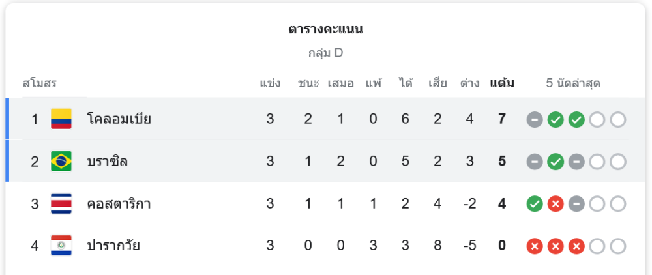
Task: Click Costa Rica's red loss result icon
Action: (x=556, y=204)
